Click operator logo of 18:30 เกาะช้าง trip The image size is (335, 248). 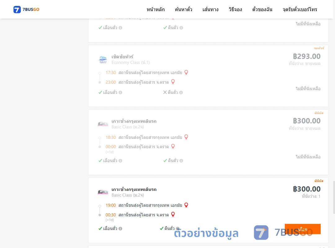point(103,124)
